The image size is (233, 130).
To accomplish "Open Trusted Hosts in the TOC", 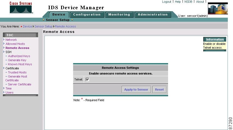I will (17, 72).
